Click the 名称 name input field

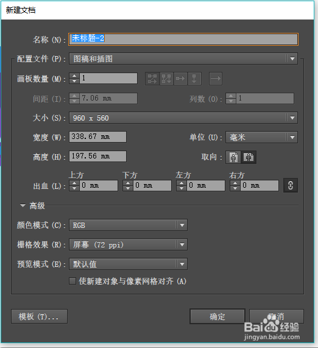point(183,39)
